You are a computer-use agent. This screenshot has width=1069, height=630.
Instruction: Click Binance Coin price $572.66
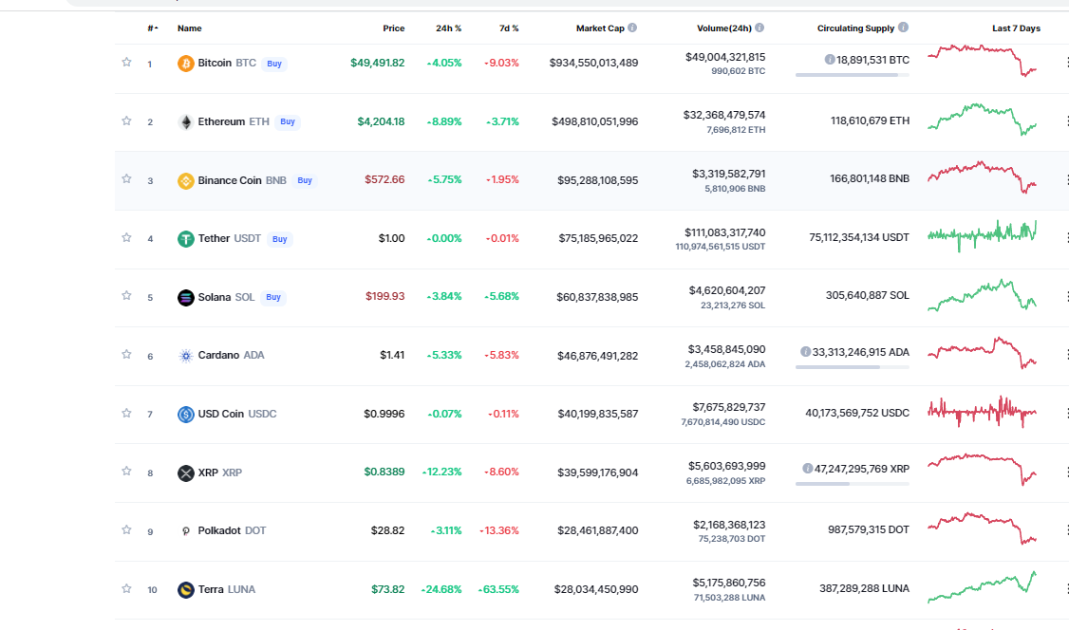click(x=384, y=180)
